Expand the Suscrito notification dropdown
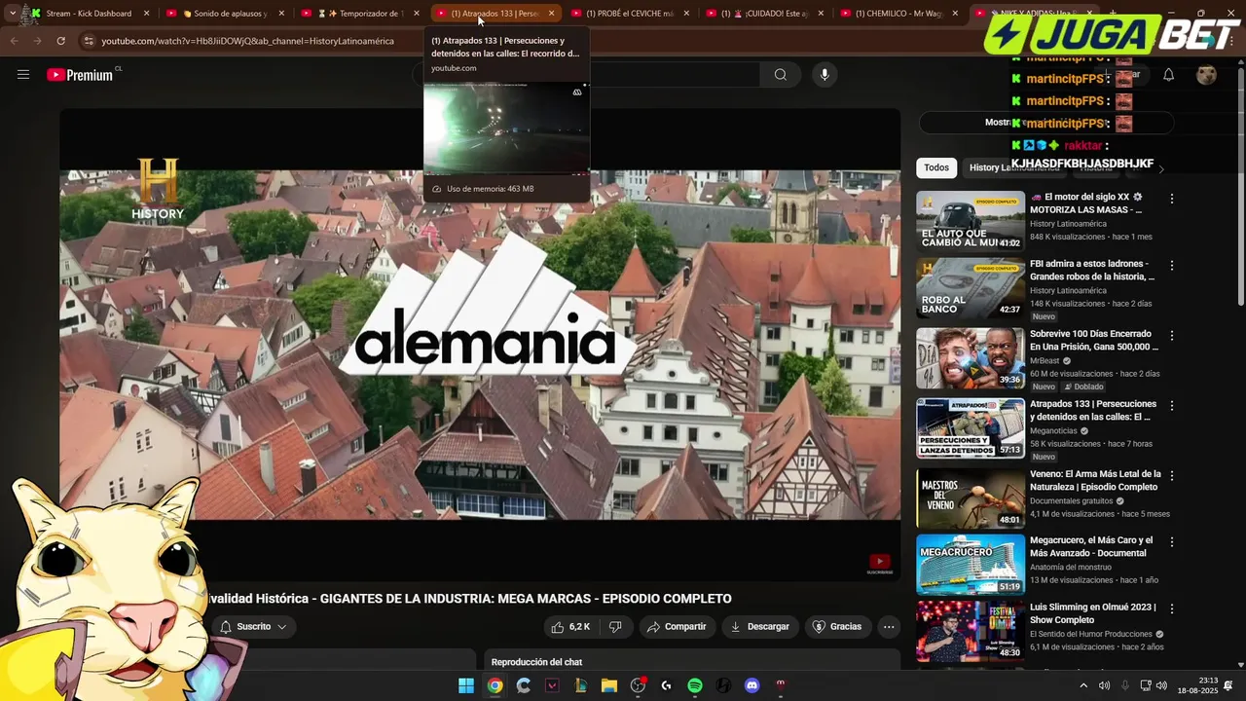Viewport: 1246px width, 701px height. [x=253, y=626]
